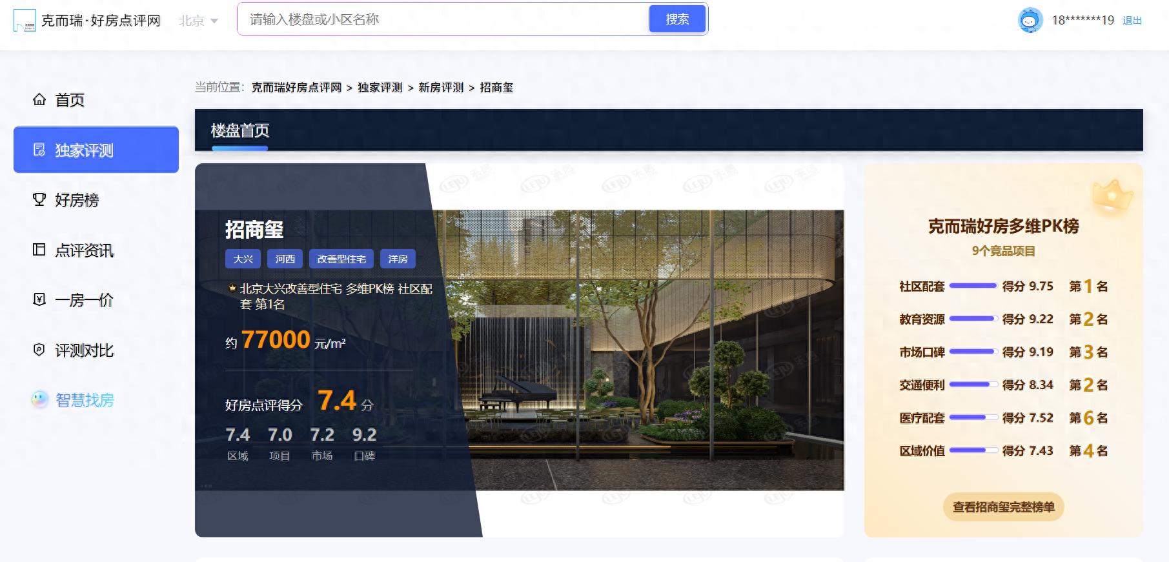This screenshot has width=1169, height=562.
Task: Click the 第6名 rank for 医疗配套
Action: tap(1088, 417)
